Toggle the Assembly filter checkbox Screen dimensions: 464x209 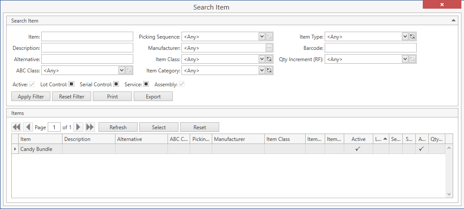(182, 84)
